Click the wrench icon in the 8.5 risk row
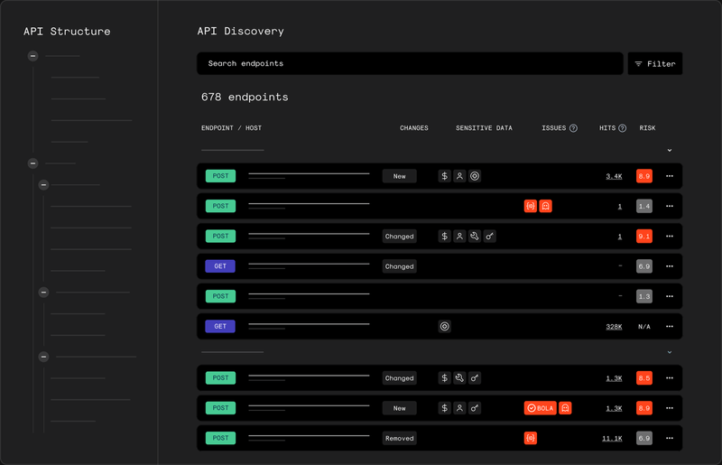 [459, 378]
